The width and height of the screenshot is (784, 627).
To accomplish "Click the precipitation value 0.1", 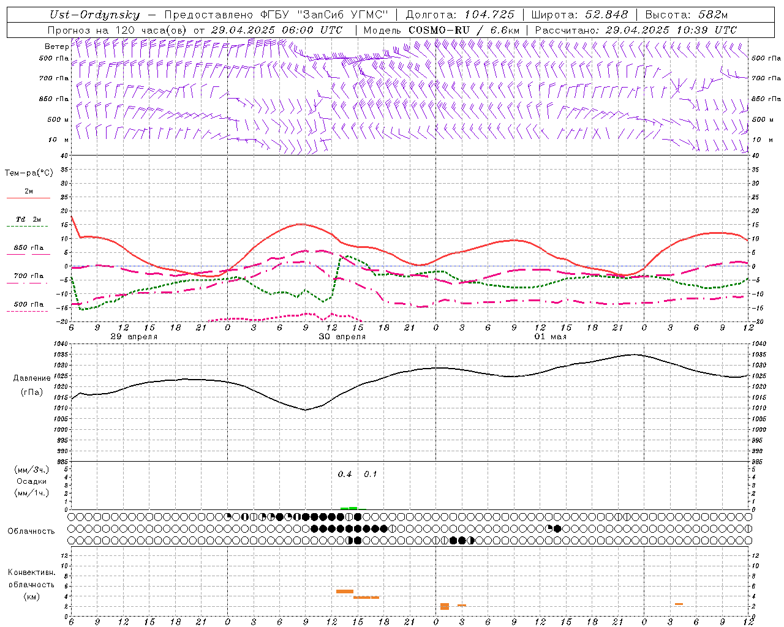I will [371, 475].
